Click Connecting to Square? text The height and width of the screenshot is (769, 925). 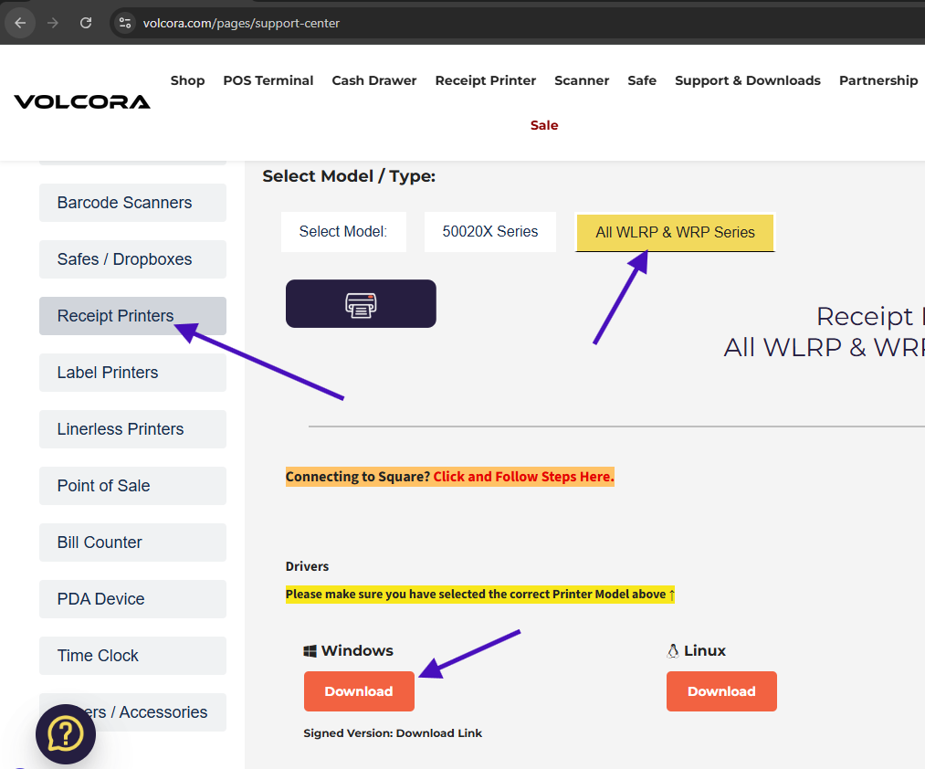pyautogui.click(x=358, y=476)
